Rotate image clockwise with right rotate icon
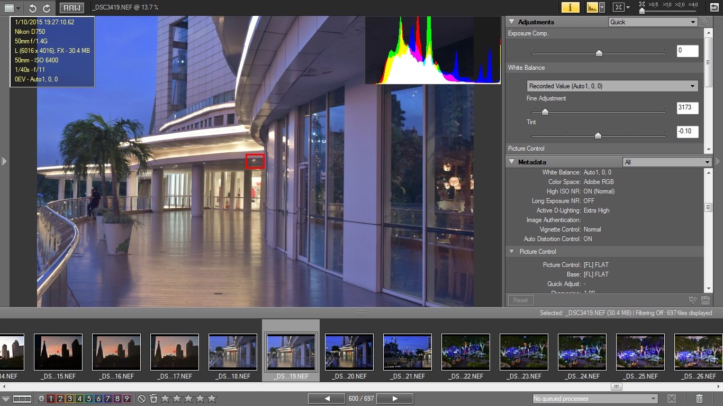Viewport: 723px width, 406px height. (47, 8)
